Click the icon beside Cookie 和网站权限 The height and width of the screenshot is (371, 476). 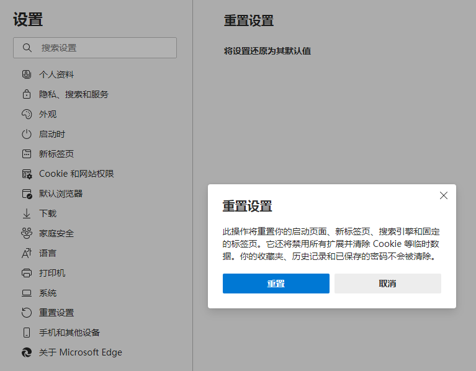[27, 174]
